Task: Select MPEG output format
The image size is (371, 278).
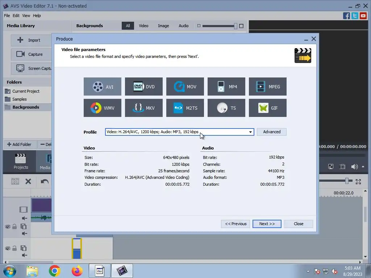Action: click(x=268, y=87)
